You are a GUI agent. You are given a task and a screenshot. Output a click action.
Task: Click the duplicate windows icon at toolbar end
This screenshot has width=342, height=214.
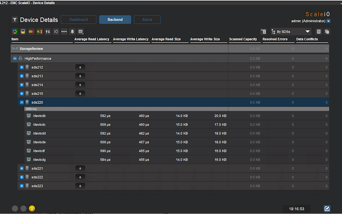(327, 32)
